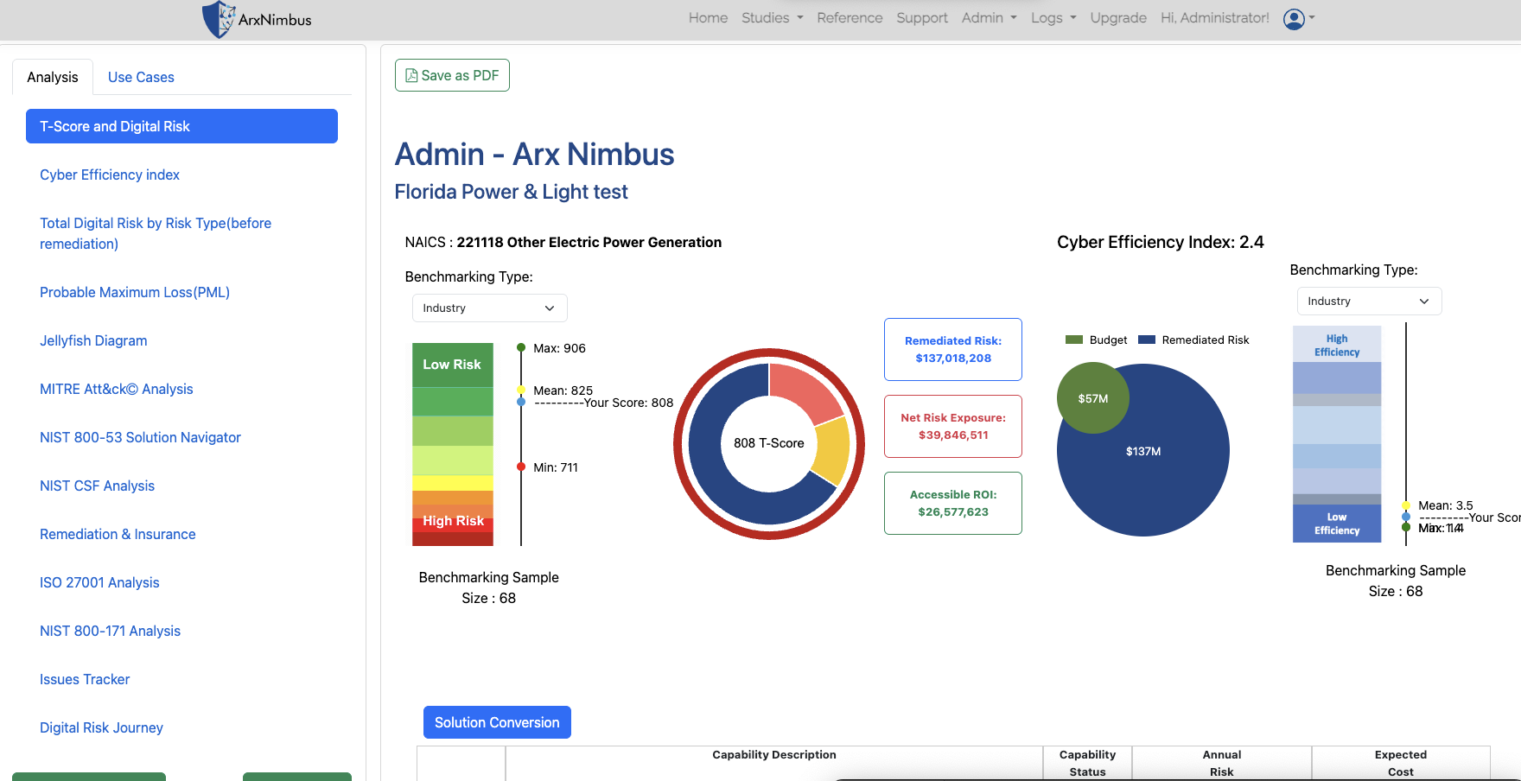Viewport: 1521px width, 781px height.
Task: Click the Florida Power & Light test title
Action: 511,192
